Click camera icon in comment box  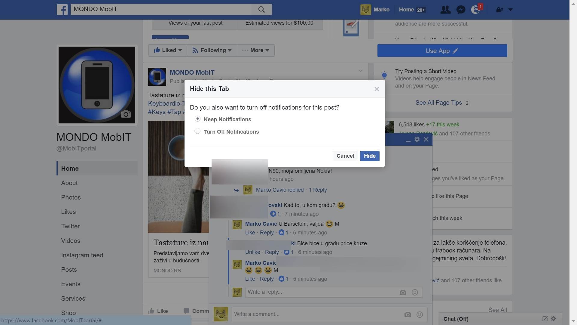coord(408,314)
